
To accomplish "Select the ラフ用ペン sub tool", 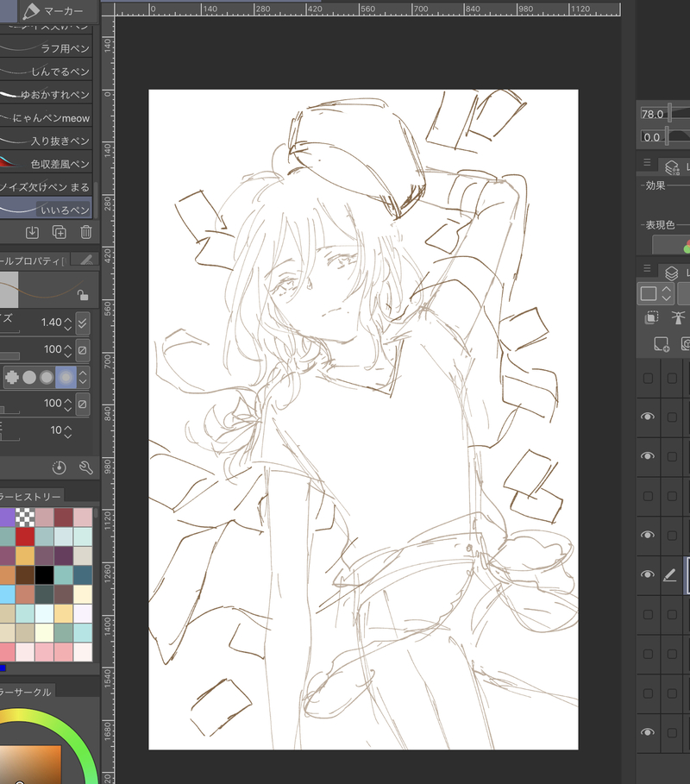I will [x=46, y=48].
